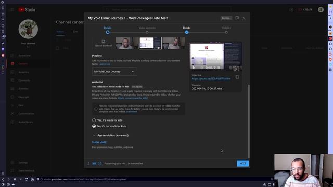Open the help icon beside CREATE
The height and width of the screenshot is (187, 333).
click(291, 10)
